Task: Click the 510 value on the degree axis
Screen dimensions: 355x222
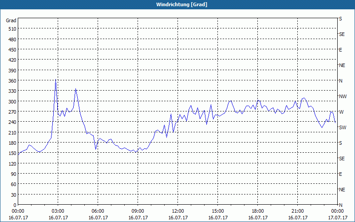Action: tap(12, 29)
